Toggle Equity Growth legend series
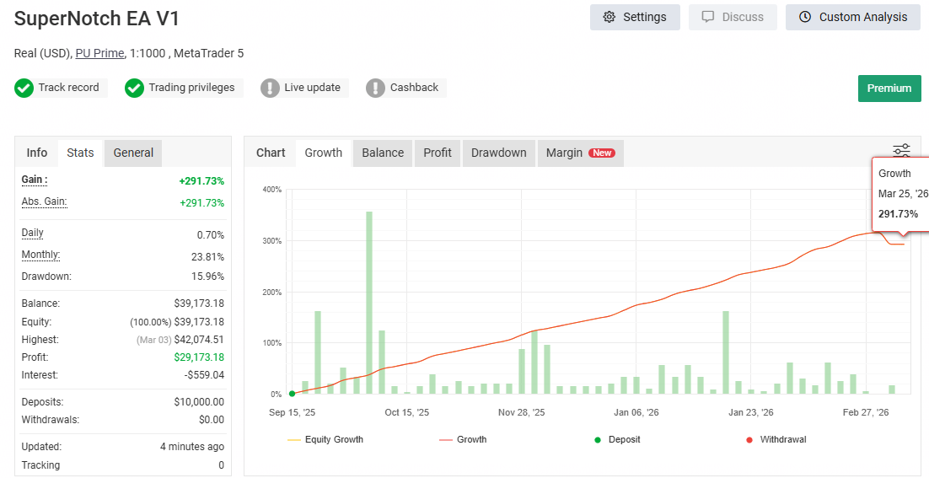Viewport: 929px width, 478px height. (325, 439)
